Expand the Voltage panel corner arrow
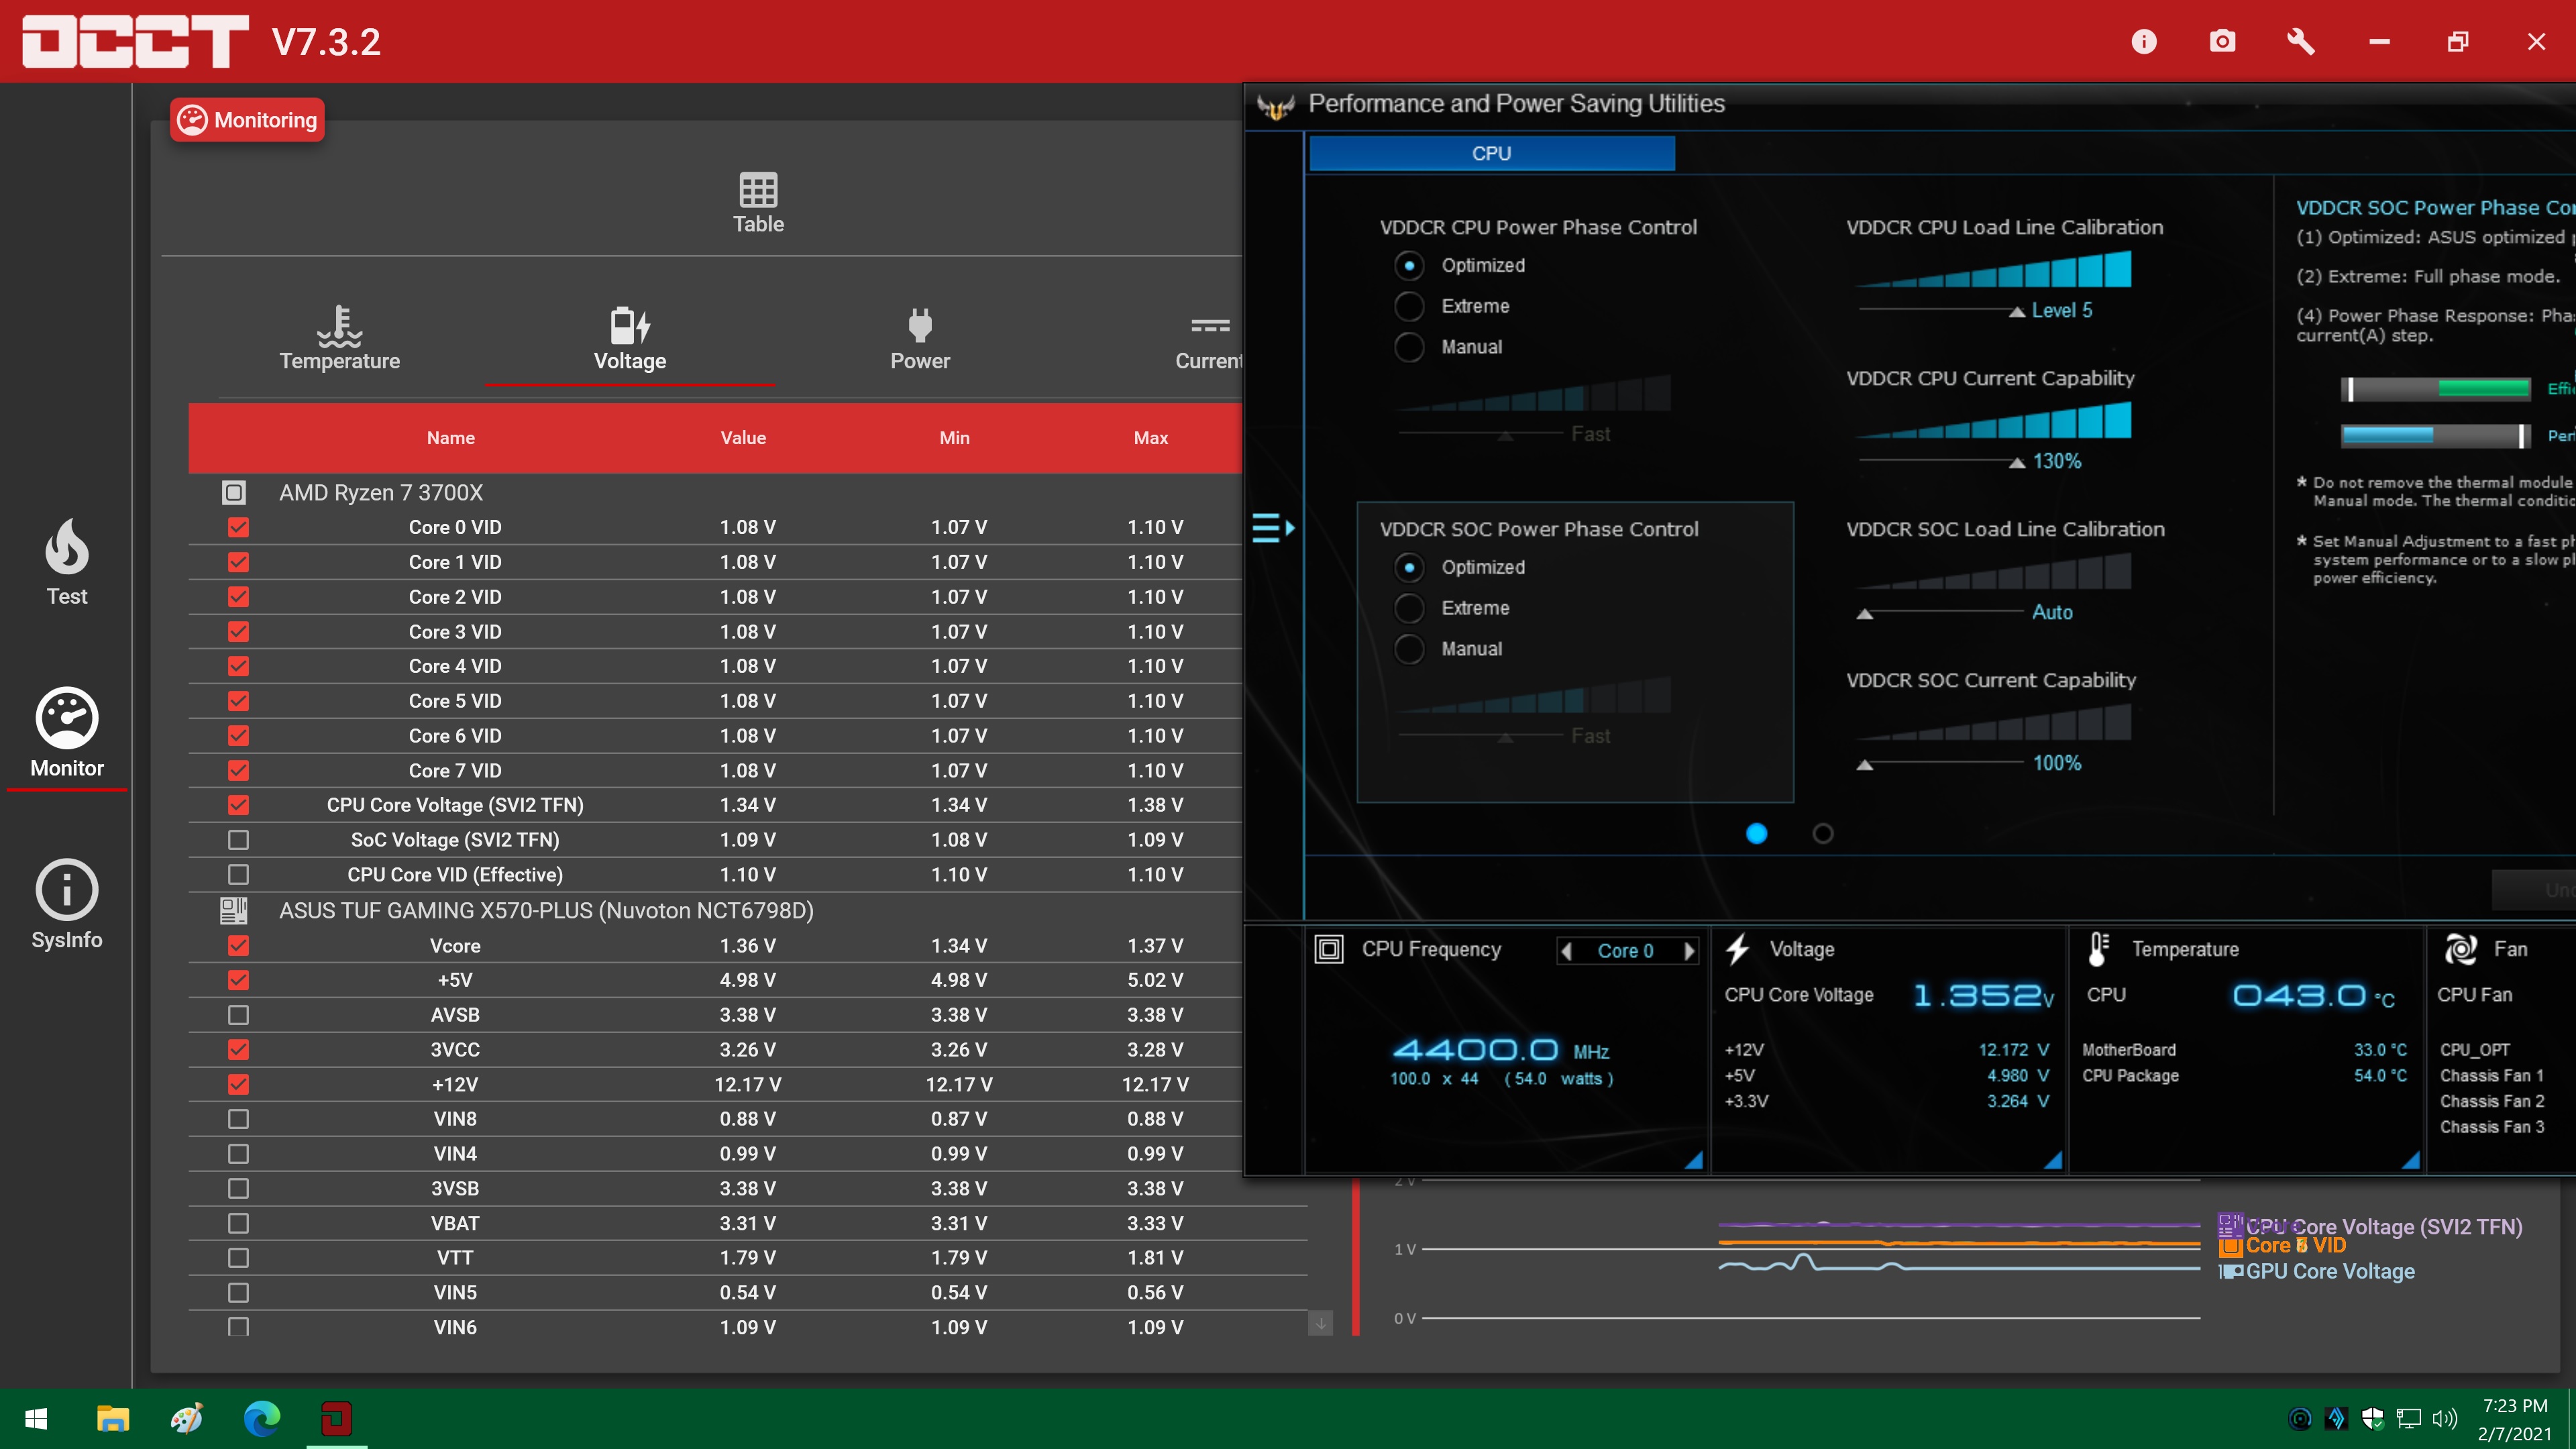This screenshot has width=2576, height=1449. [2052, 1159]
